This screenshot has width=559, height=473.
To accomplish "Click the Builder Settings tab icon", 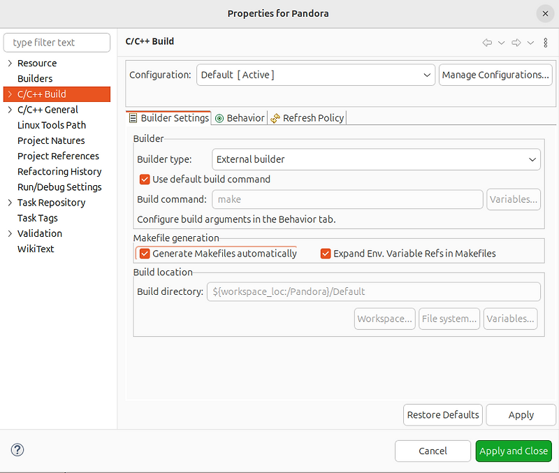I will [133, 118].
